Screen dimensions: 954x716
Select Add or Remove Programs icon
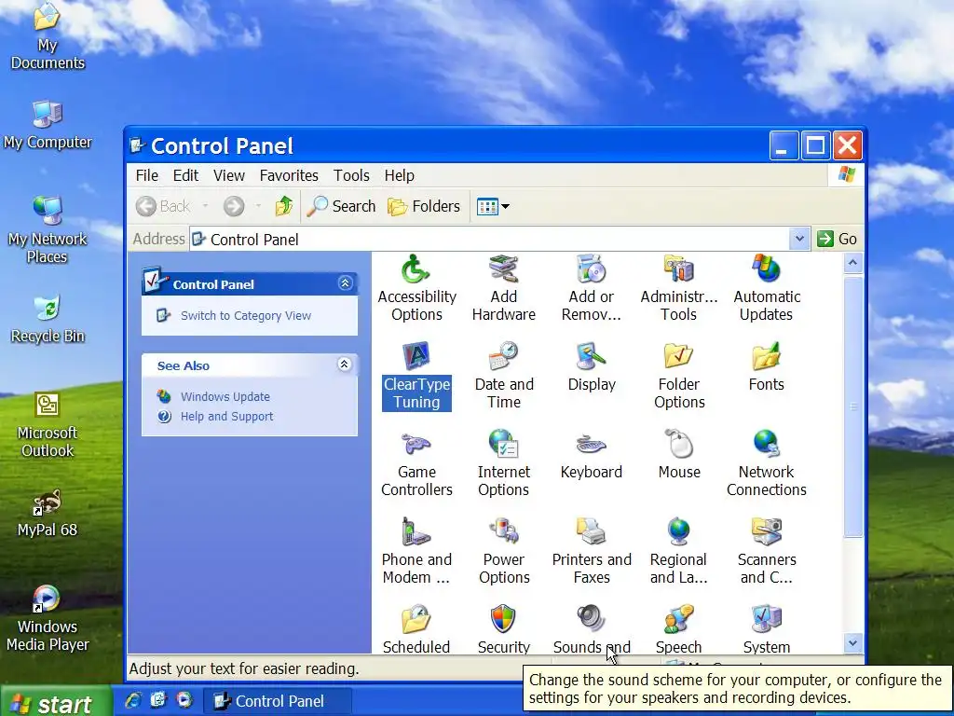[x=592, y=288]
